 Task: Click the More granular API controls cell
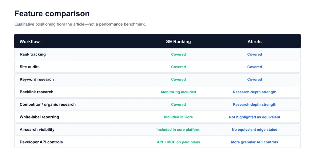click(254, 142)
